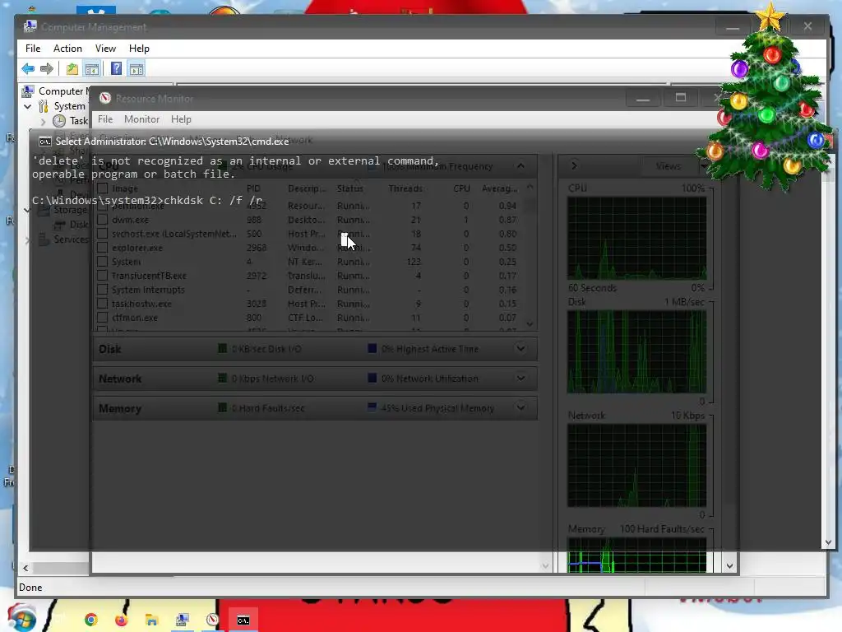Expand the Network section chevron
This screenshot has height=632, width=842.
(520, 379)
